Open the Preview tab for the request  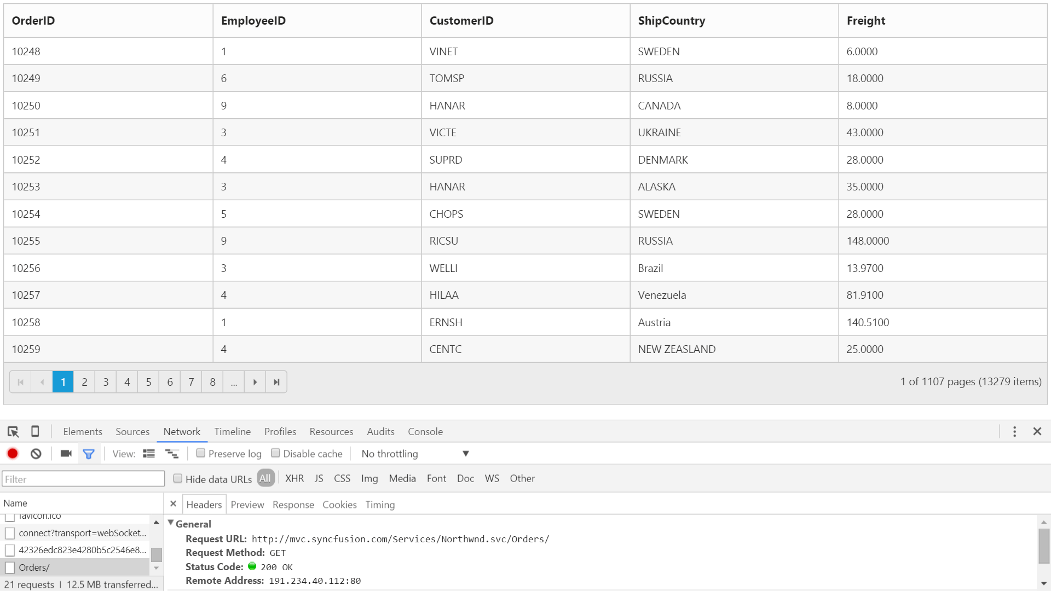point(247,504)
